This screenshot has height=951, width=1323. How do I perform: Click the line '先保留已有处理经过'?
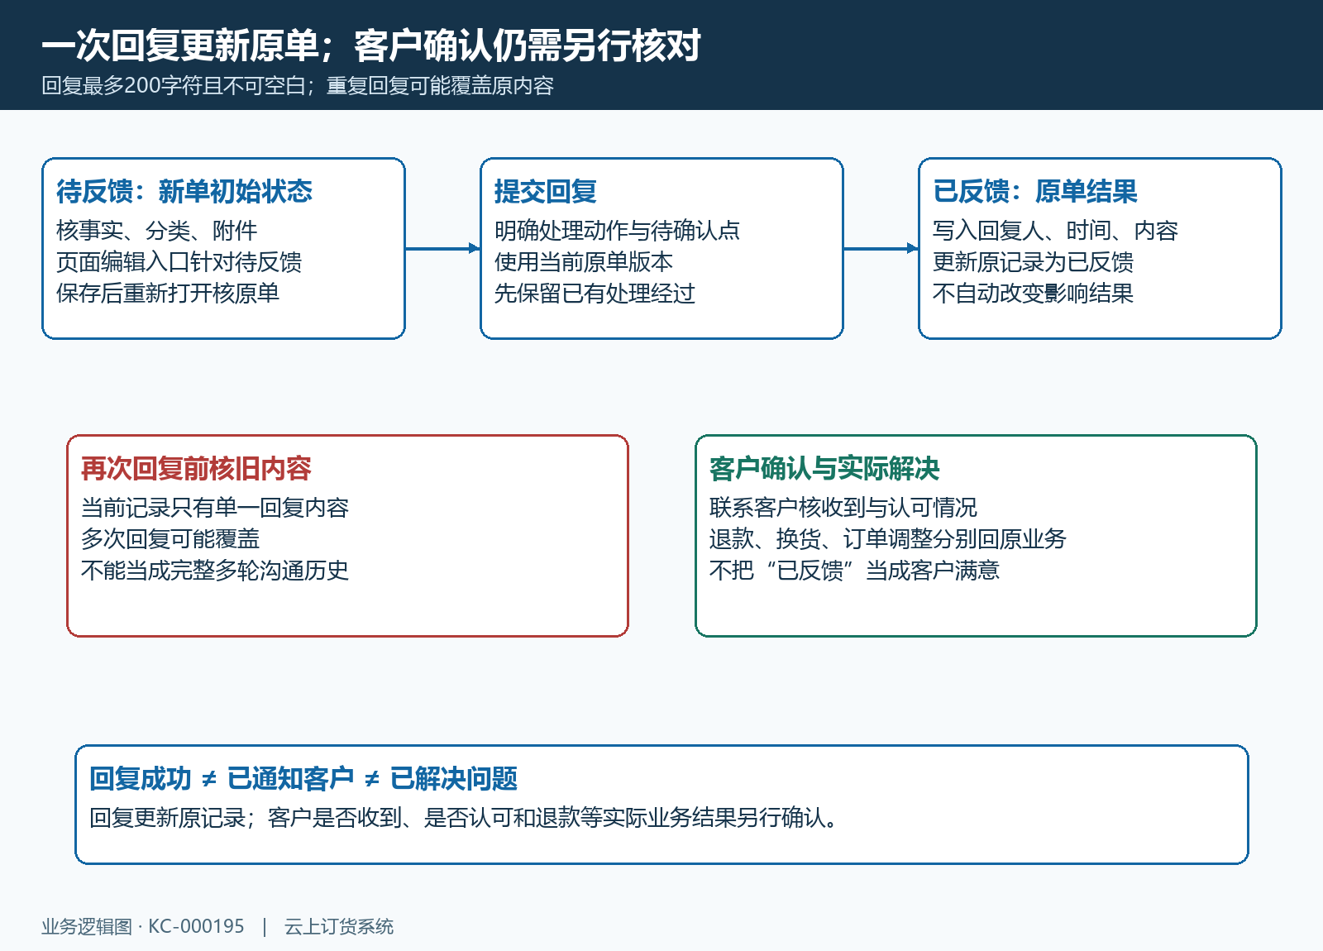595,294
